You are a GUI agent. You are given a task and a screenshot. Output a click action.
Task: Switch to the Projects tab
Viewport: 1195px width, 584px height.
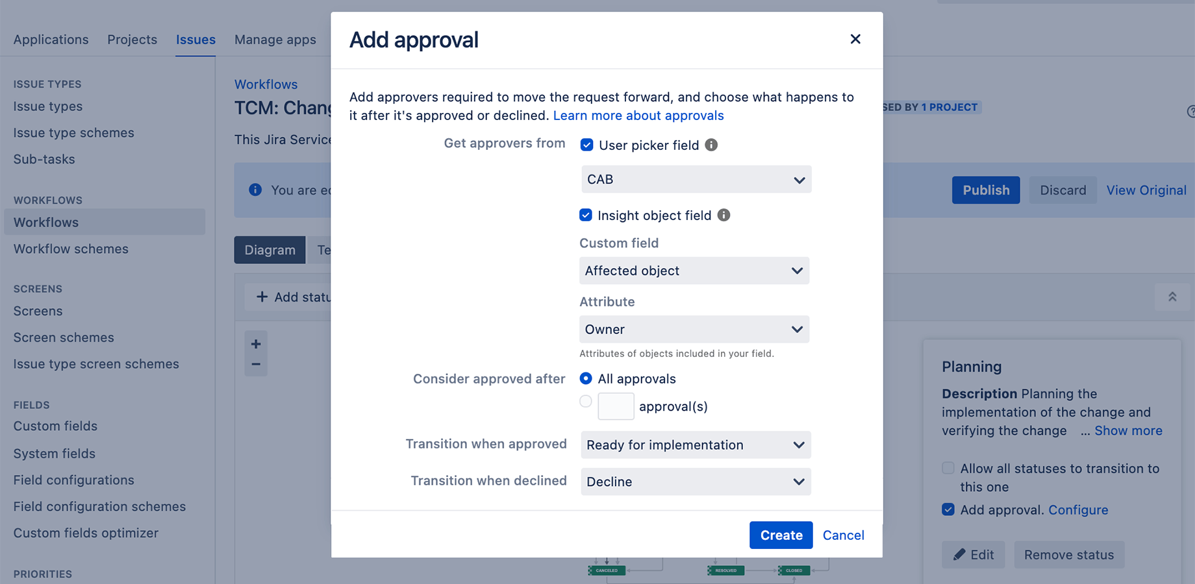pyautogui.click(x=132, y=40)
